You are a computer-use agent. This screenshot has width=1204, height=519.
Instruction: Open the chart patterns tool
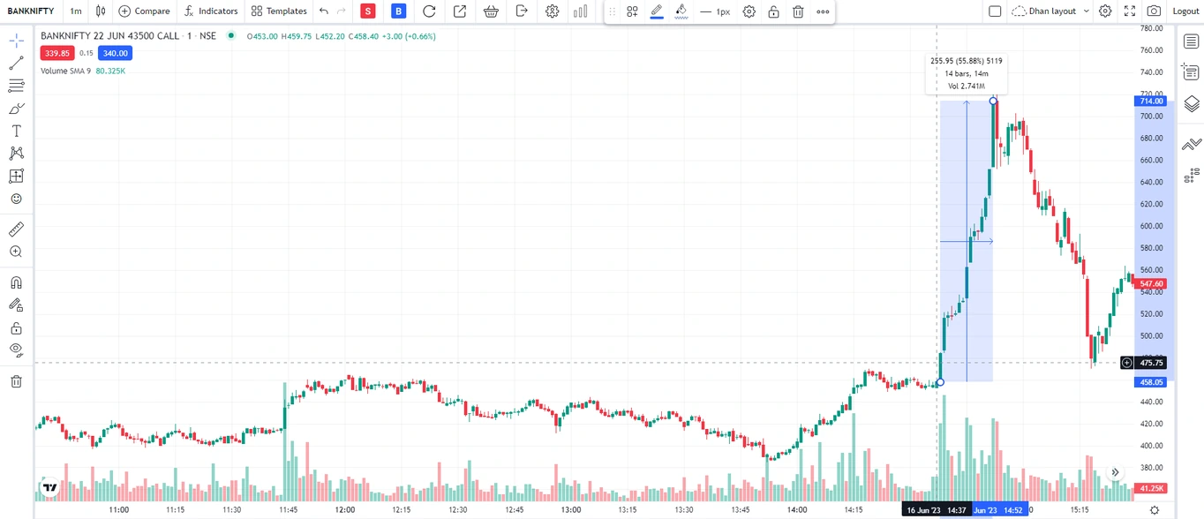pyautogui.click(x=16, y=154)
